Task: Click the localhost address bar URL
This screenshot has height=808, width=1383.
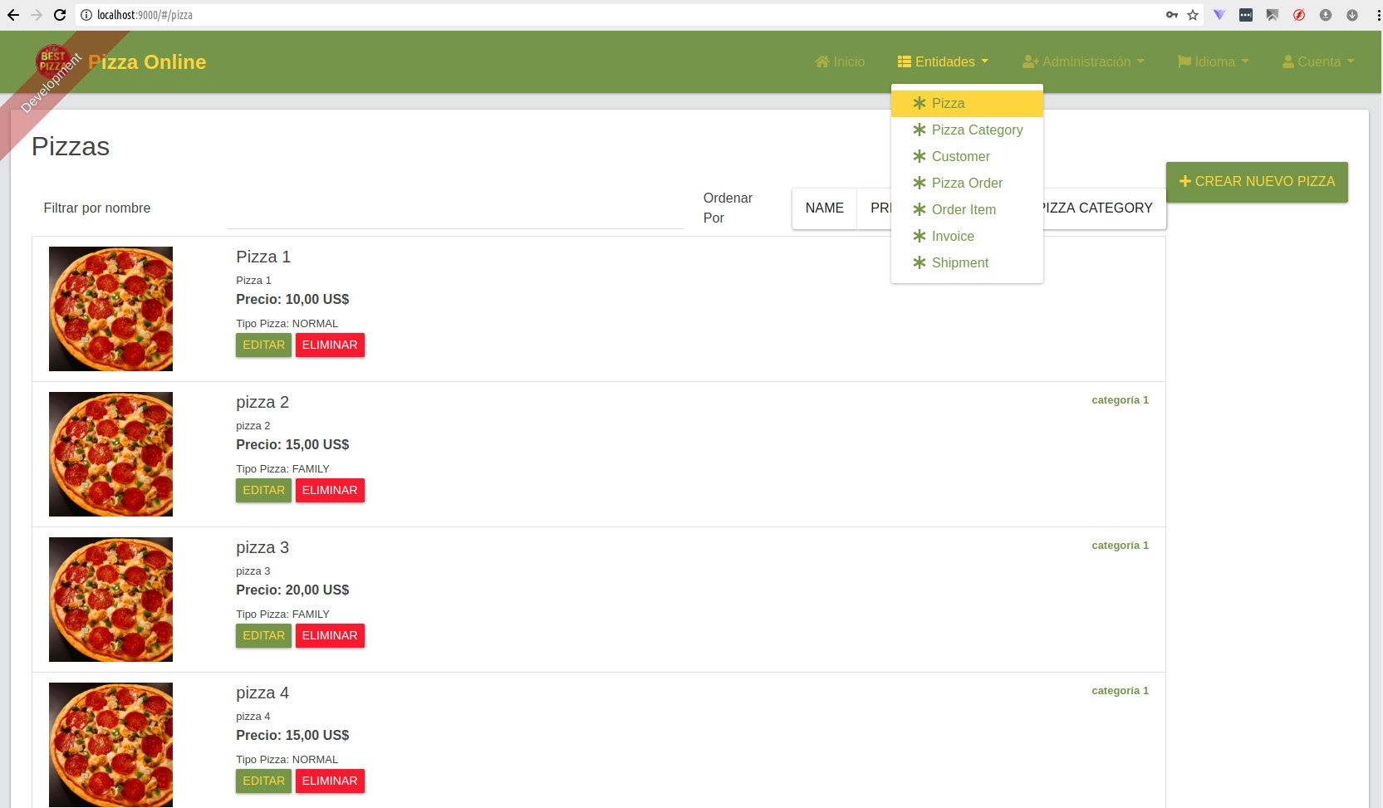Action: pyautogui.click(x=145, y=15)
